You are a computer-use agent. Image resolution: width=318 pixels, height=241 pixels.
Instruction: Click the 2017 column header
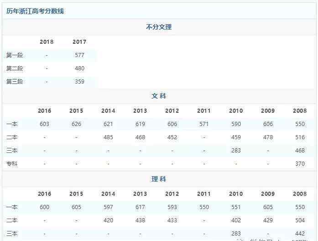coord(79,42)
